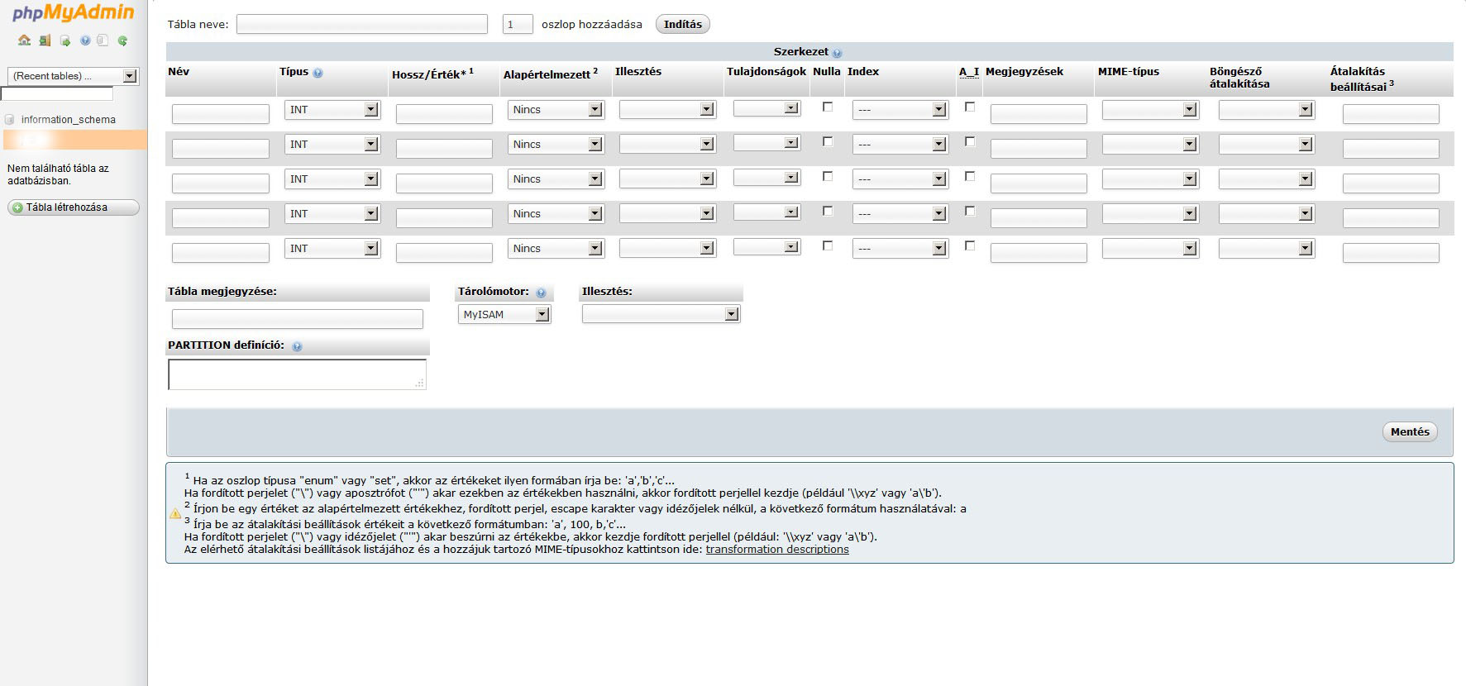Screen dimensions: 1466x686
Task: Tick Nulla checkbox in fifth column row
Action: click(828, 245)
